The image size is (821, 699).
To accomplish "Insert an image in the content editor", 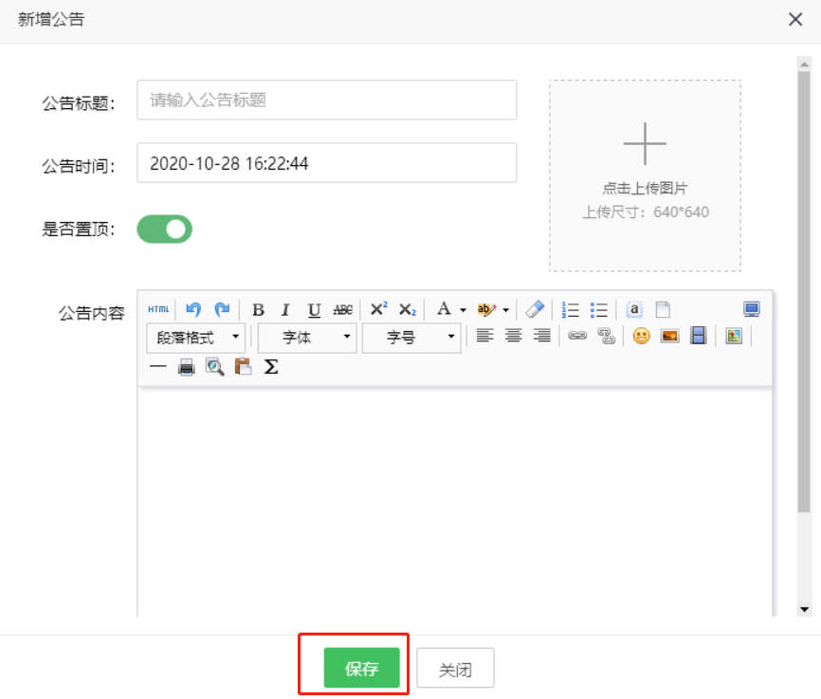I will [669, 336].
